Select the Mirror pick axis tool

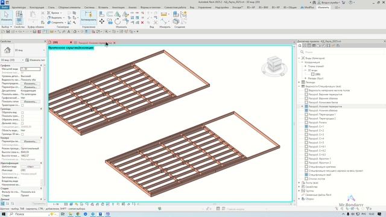pos(118,14)
